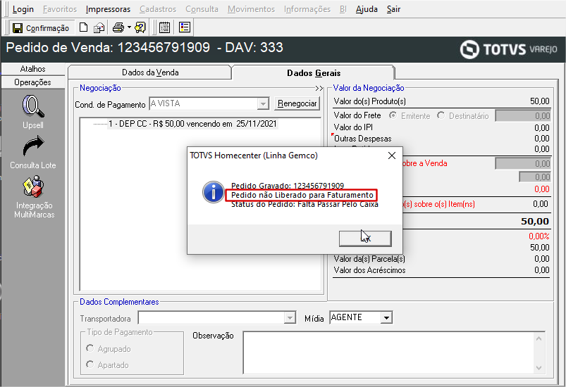Click the Operações sidebar header

33,82
